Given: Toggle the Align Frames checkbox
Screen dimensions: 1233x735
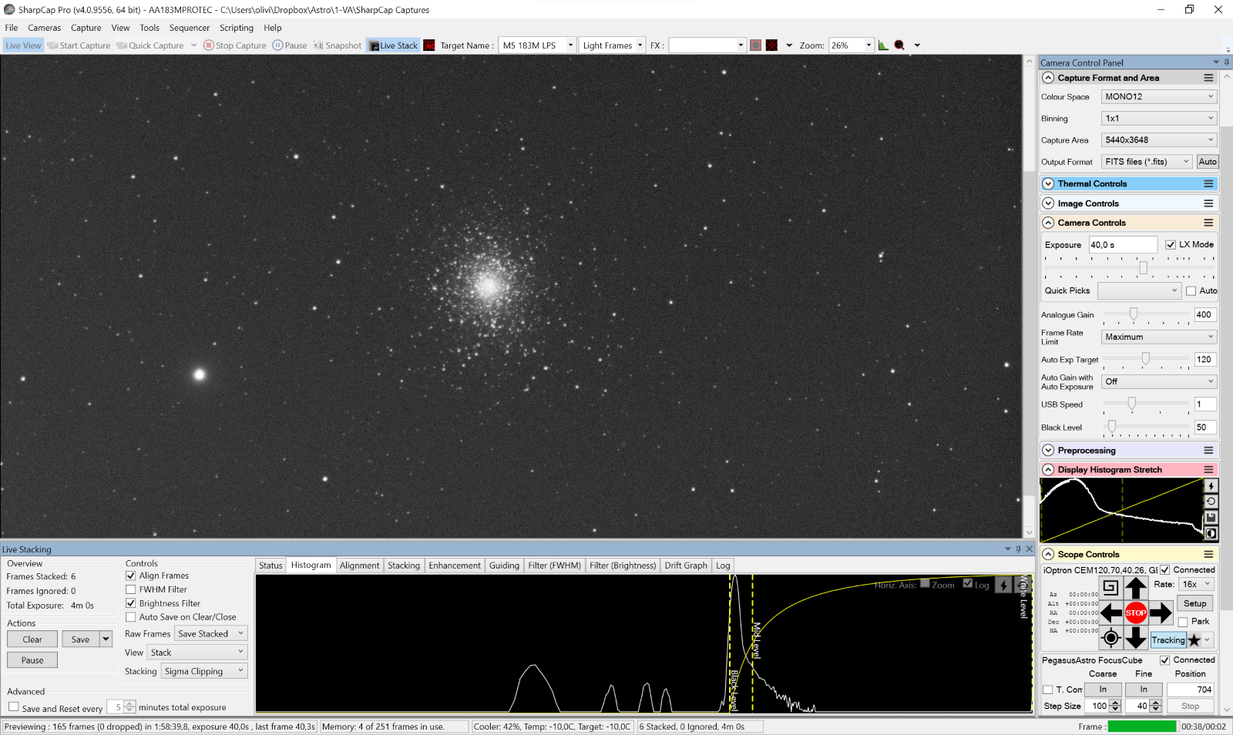Looking at the screenshot, I should pyautogui.click(x=131, y=576).
